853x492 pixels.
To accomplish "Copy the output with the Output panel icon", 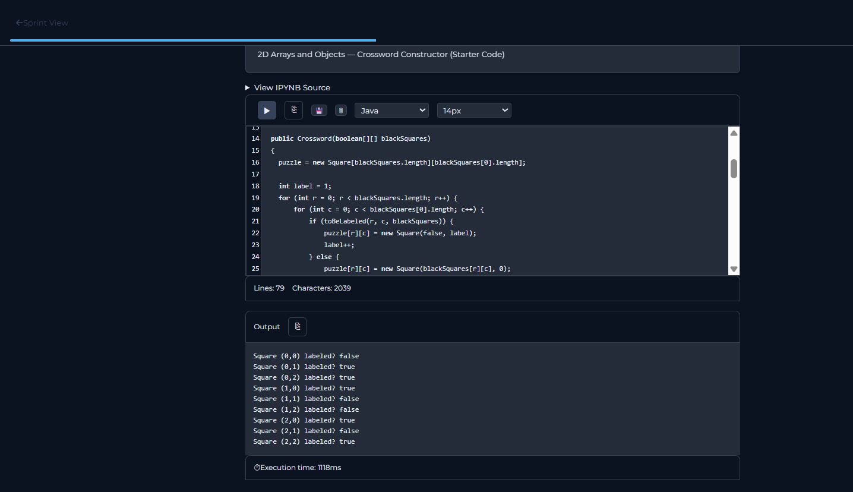I will coord(297,326).
